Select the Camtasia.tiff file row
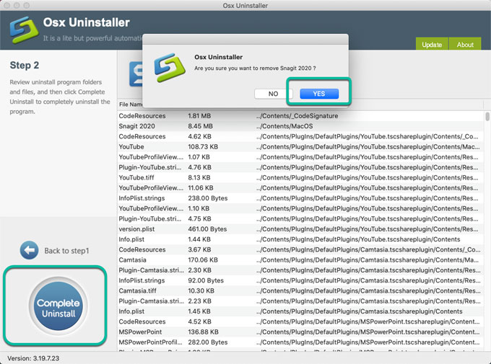The width and height of the screenshot is (491, 364). point(300,290)
